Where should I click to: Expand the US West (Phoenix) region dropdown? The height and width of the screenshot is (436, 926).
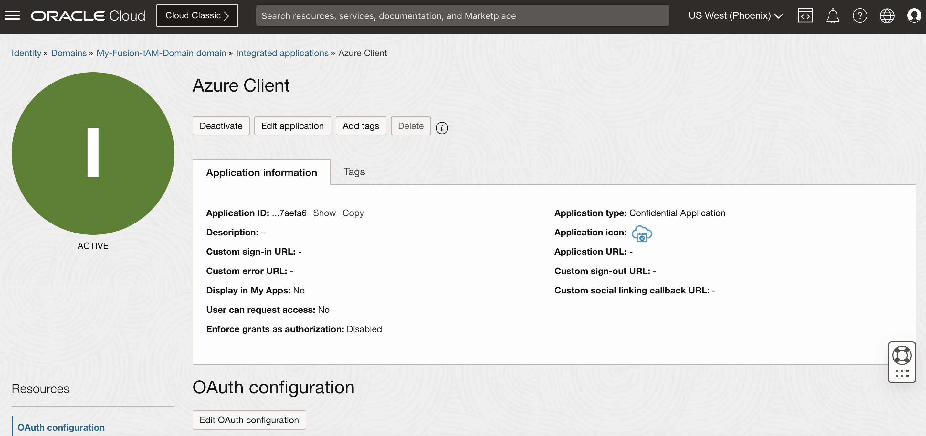pos(735,15)
